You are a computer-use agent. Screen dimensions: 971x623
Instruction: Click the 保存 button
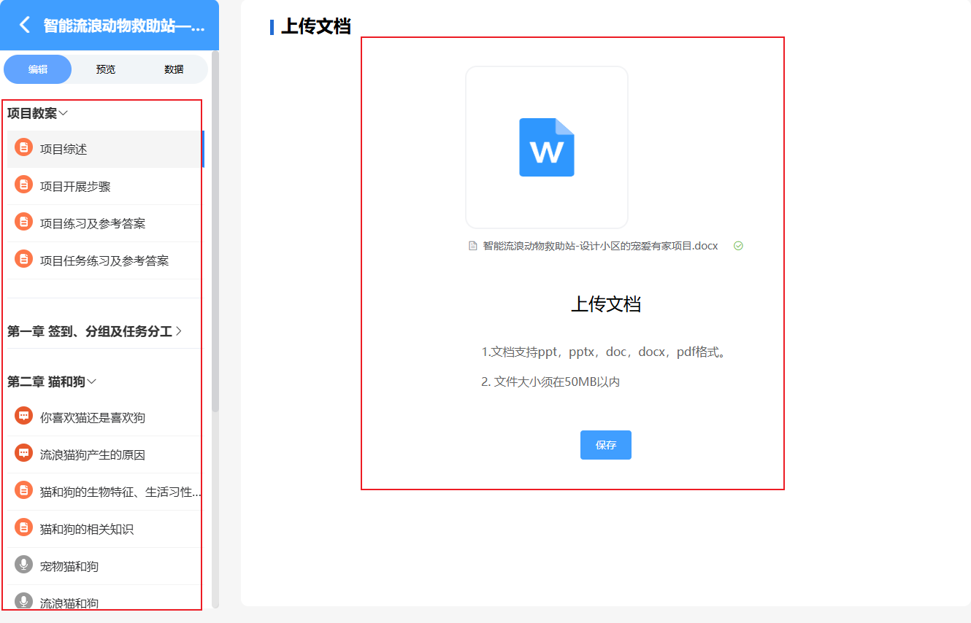tap(605, 445)
